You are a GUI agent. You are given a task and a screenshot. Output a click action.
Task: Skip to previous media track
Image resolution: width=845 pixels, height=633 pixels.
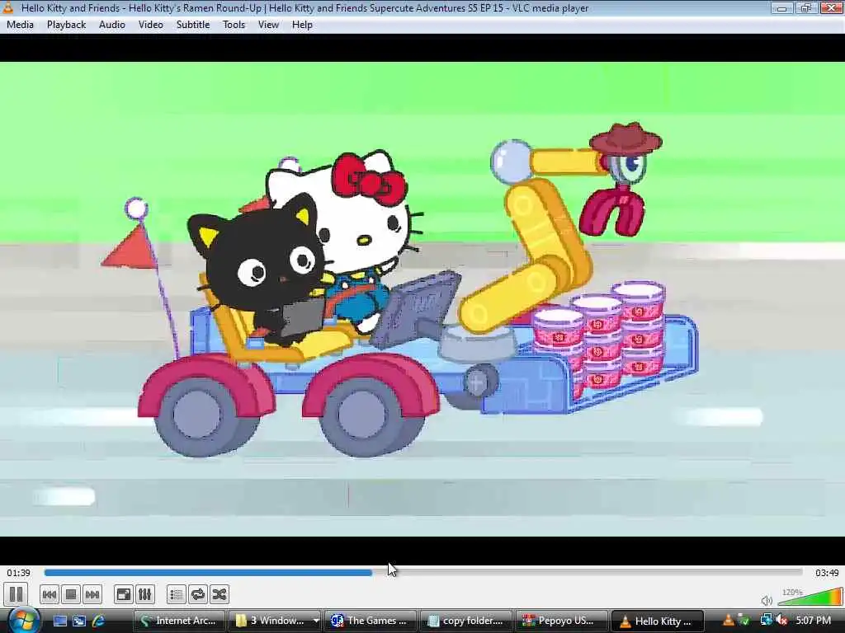pyautogui.click(x=49, y=595)
